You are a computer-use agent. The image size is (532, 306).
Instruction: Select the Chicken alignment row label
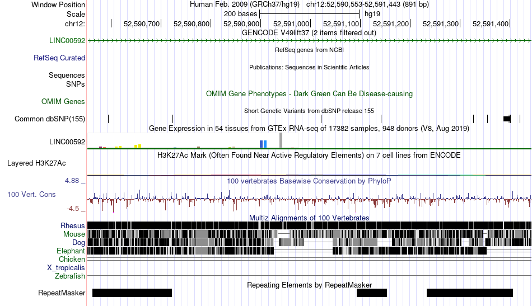click(72, 259)
